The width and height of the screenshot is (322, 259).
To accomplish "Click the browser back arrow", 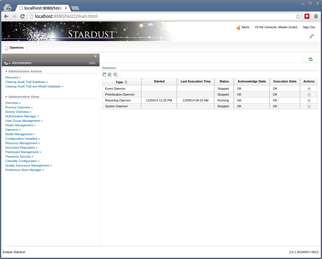I will coord(6,16).
